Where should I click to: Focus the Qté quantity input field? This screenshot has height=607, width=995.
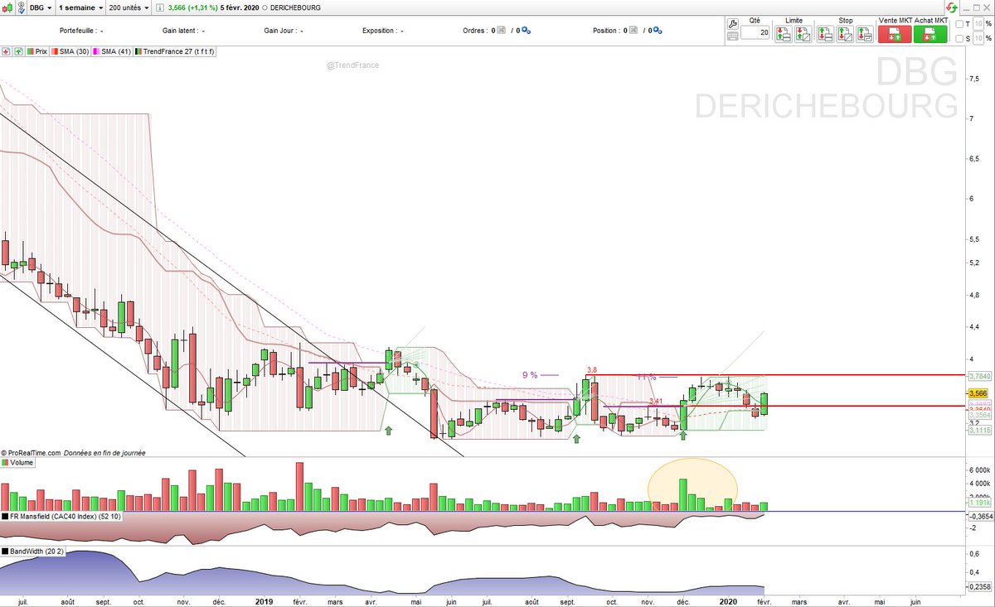755,33
